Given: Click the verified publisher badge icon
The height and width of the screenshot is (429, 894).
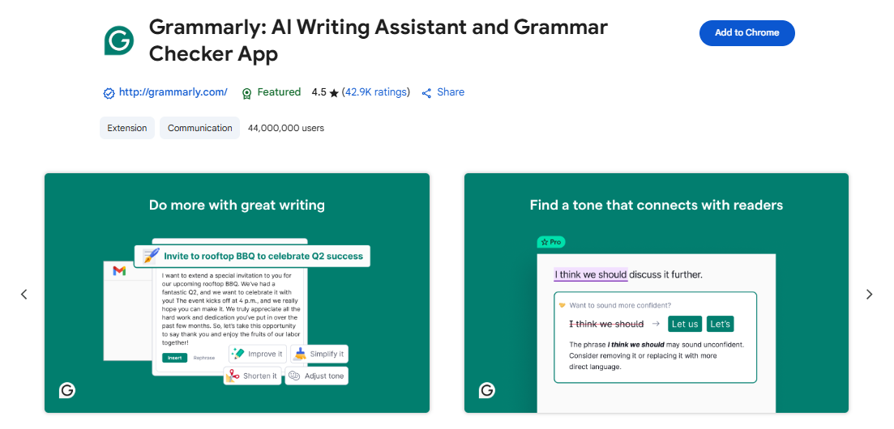Looking at the screenshot, I should point(109,93).
